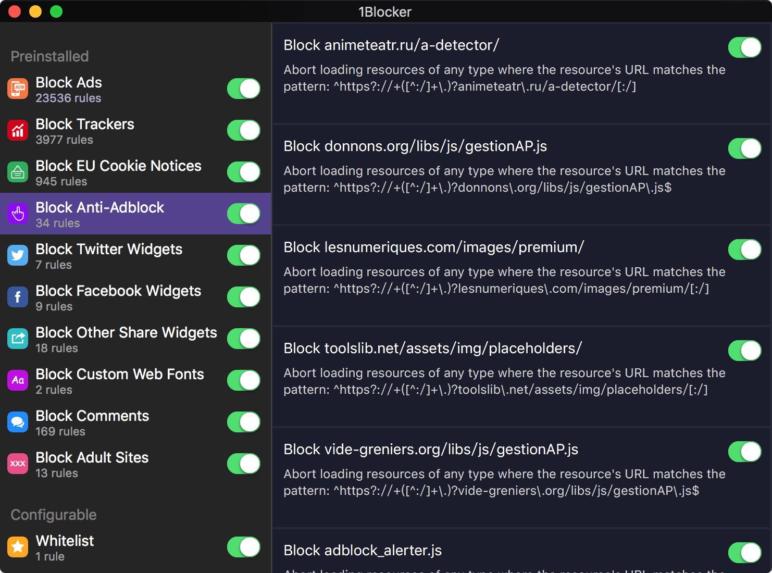The height and width of the screenshot is (573, 772).
Task: Click the Block Adult Sites xxx icon
Action: [18, 464]
